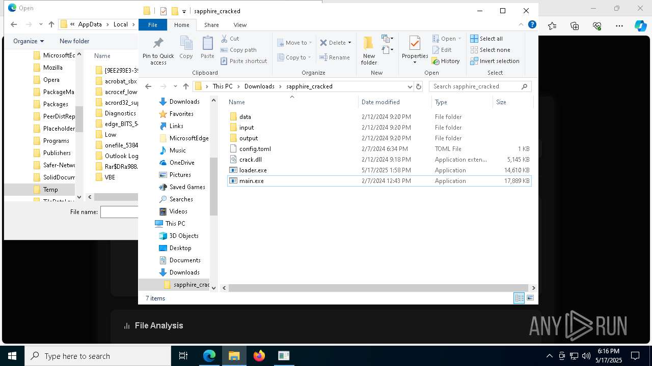Image resolution: width=652 pixels, height=366 pixels.
Task: Go up one folder level in Explorer
Action: [186, 86]
